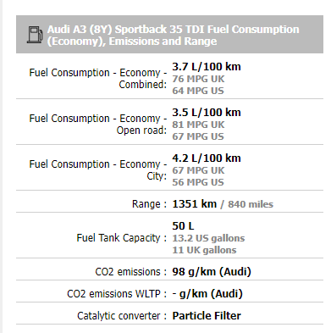This screenshot has width=331, height=333.
Task: Select the Particle Filter value
Action: [207, 316]
